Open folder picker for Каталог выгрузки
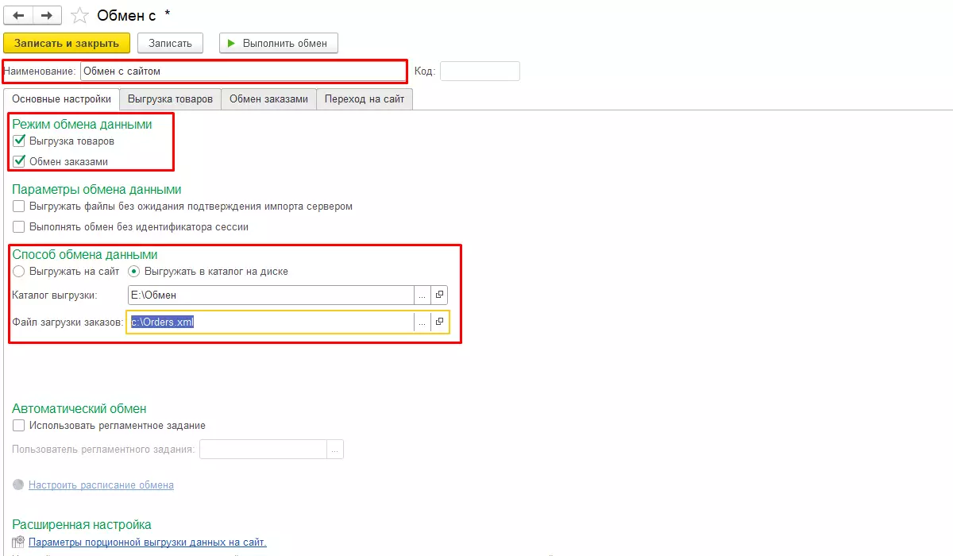Image resolution: width=953 pixels, height=556 pixels. tap(422, 295)
